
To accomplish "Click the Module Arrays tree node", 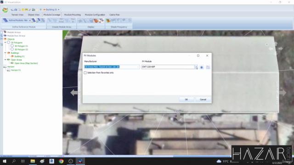I will [x=14, y=33].
